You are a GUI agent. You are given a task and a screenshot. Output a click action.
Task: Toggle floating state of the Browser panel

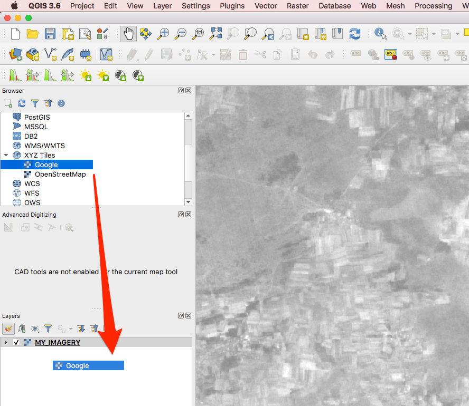tap(181, 91)
